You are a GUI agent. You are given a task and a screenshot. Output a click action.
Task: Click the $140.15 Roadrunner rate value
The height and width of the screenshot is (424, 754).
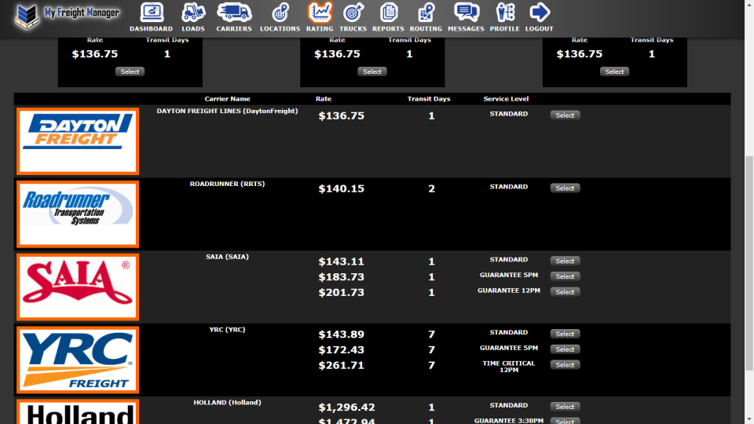(x=342, y=188)
